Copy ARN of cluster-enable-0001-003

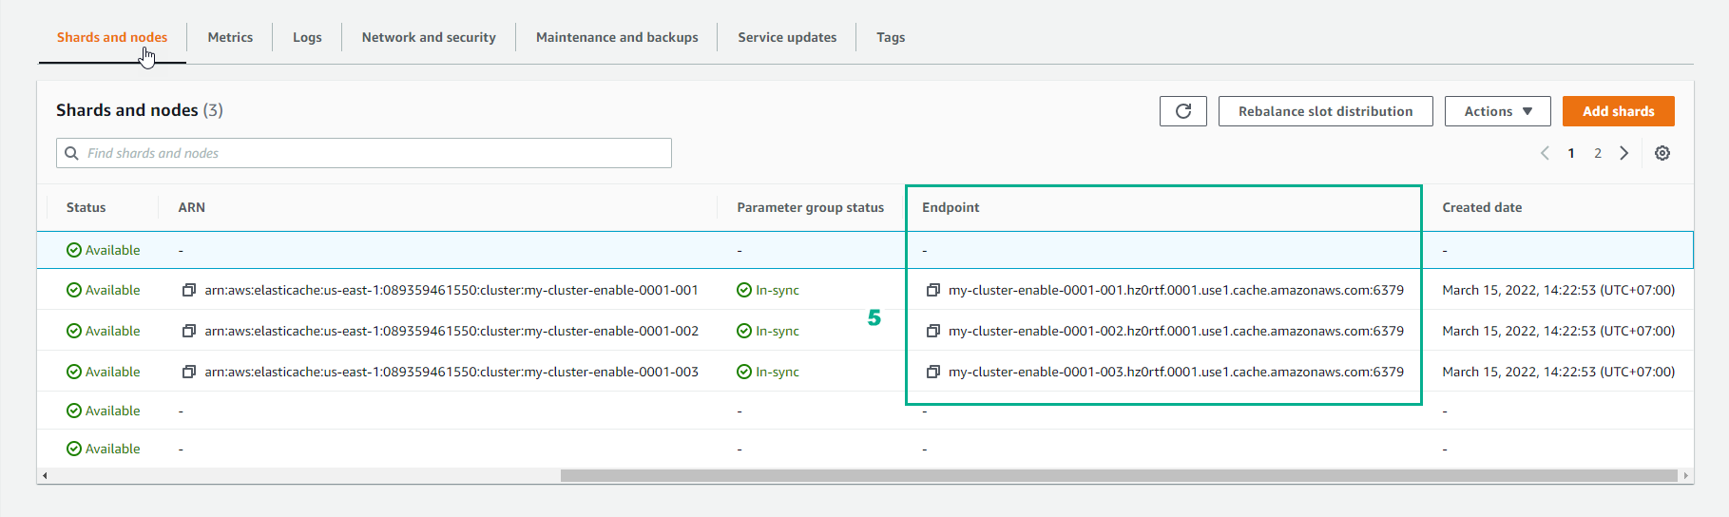[189, 372]
